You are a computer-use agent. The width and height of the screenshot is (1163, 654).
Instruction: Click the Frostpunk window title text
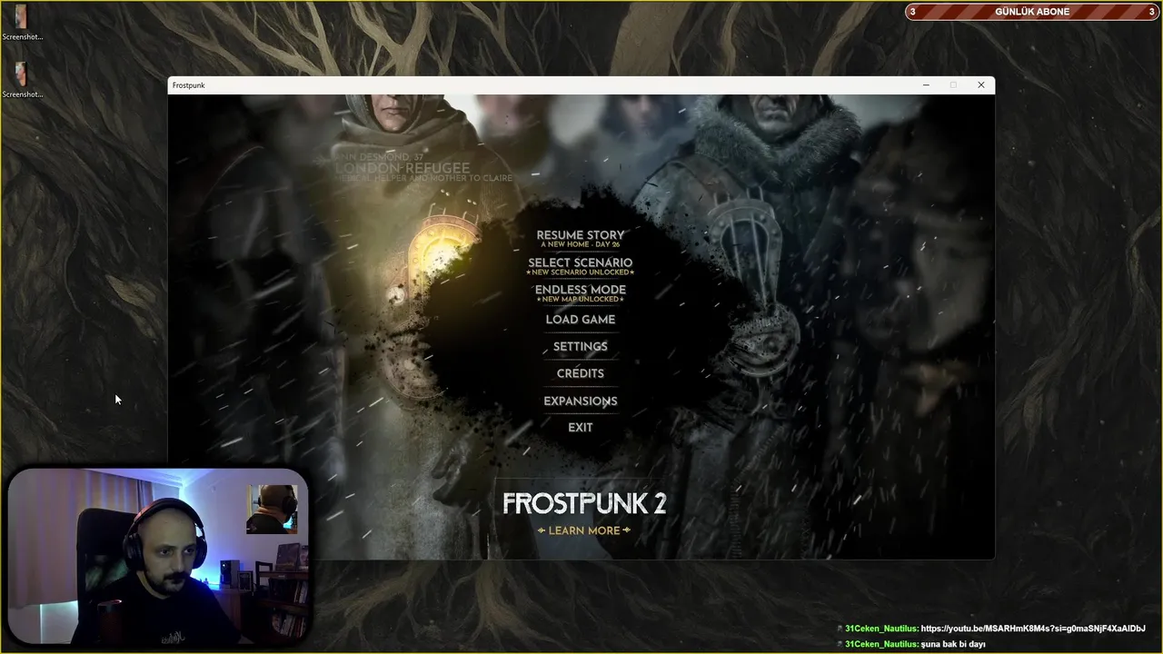click(188, 85)
